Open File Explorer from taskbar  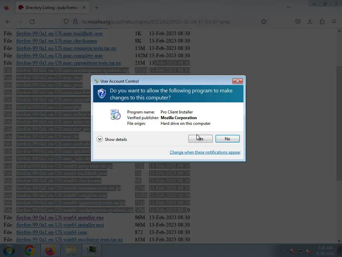click(71, 250)
